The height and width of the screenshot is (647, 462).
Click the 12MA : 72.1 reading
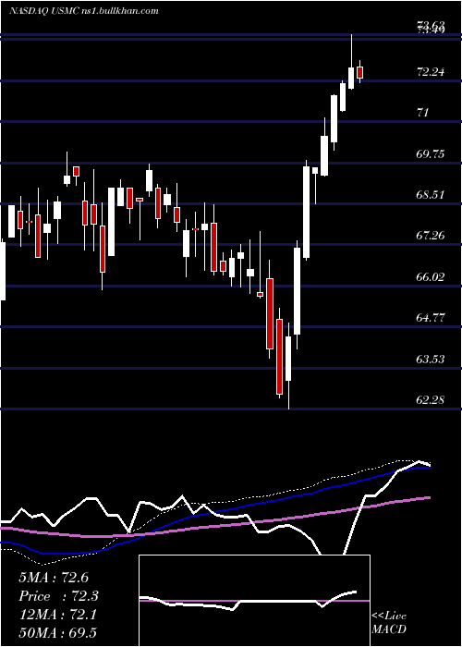click(57, 615)
